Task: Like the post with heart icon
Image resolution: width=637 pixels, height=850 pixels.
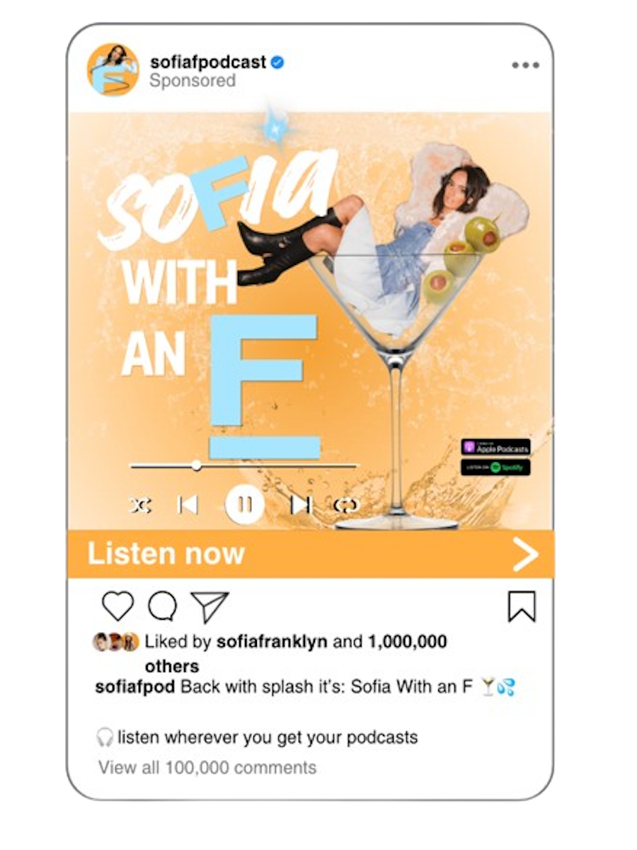Action: point(117,607)
